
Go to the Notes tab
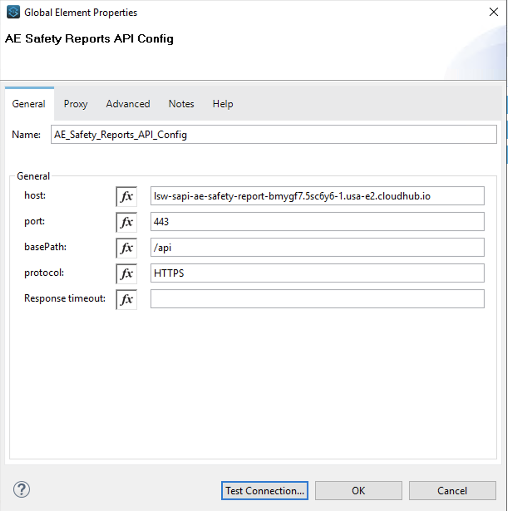click(181, 104)
